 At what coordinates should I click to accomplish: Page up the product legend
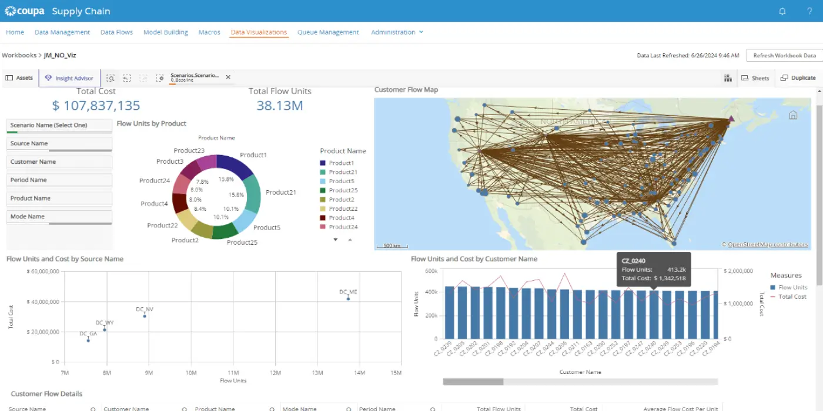pyautogui.click(x=350, y=240)
